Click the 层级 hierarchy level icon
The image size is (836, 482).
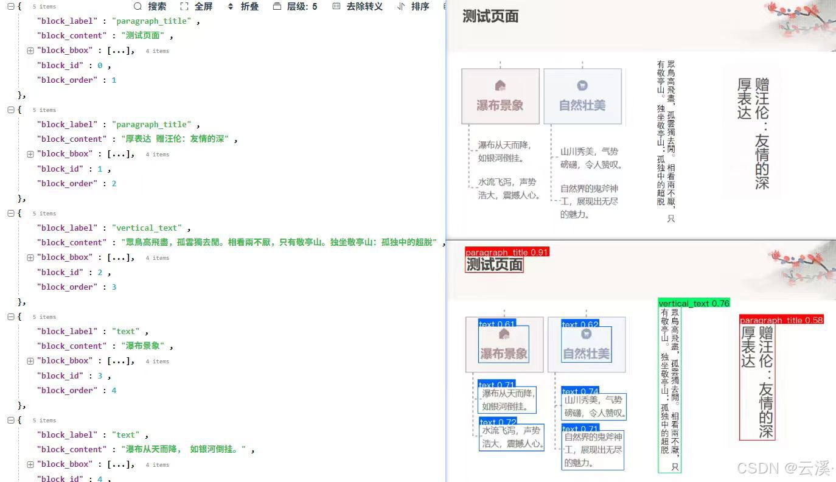[x=276, y=7]
